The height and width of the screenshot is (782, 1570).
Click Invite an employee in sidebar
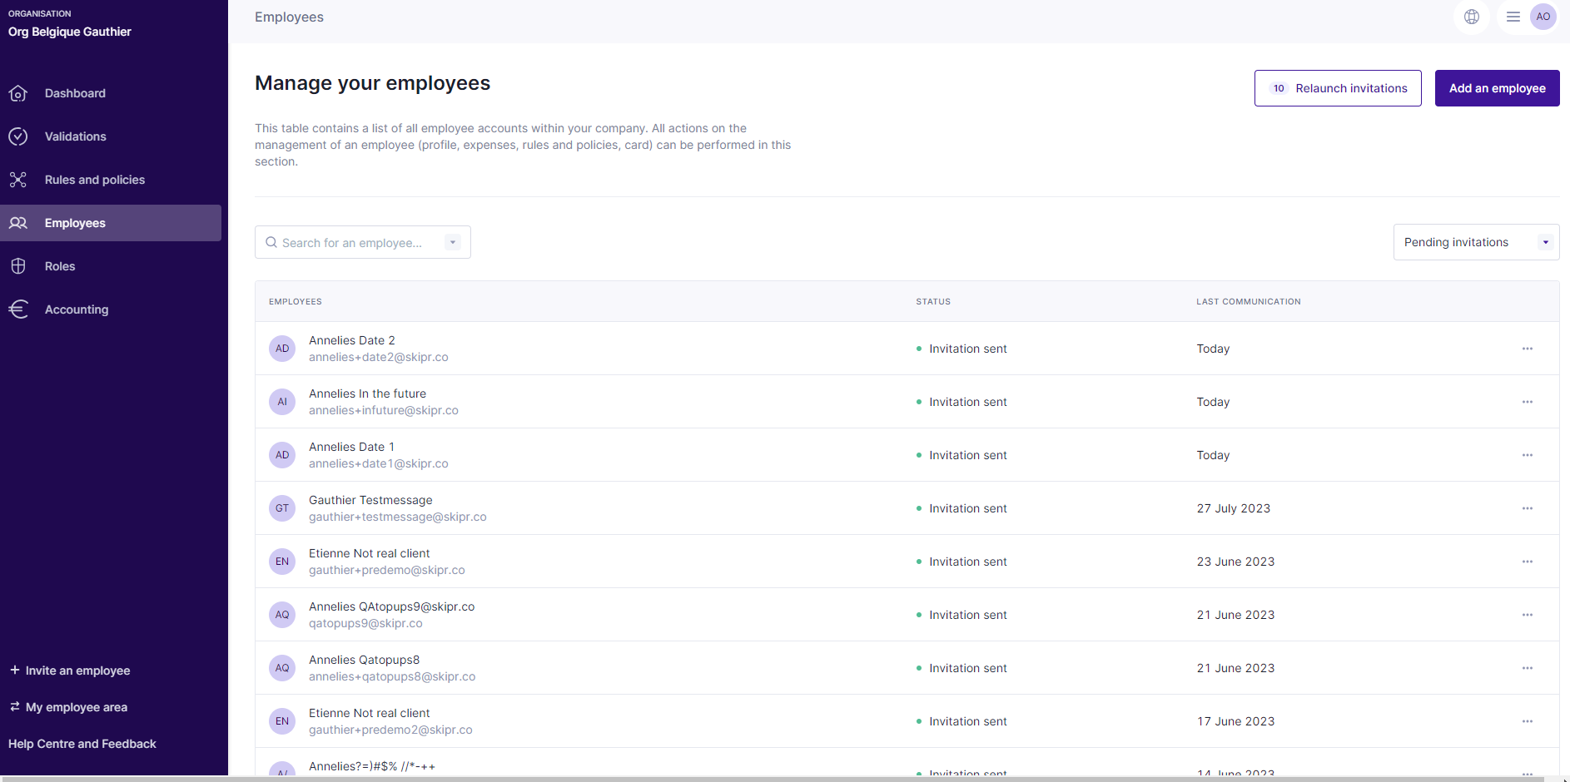pos(77,671)
